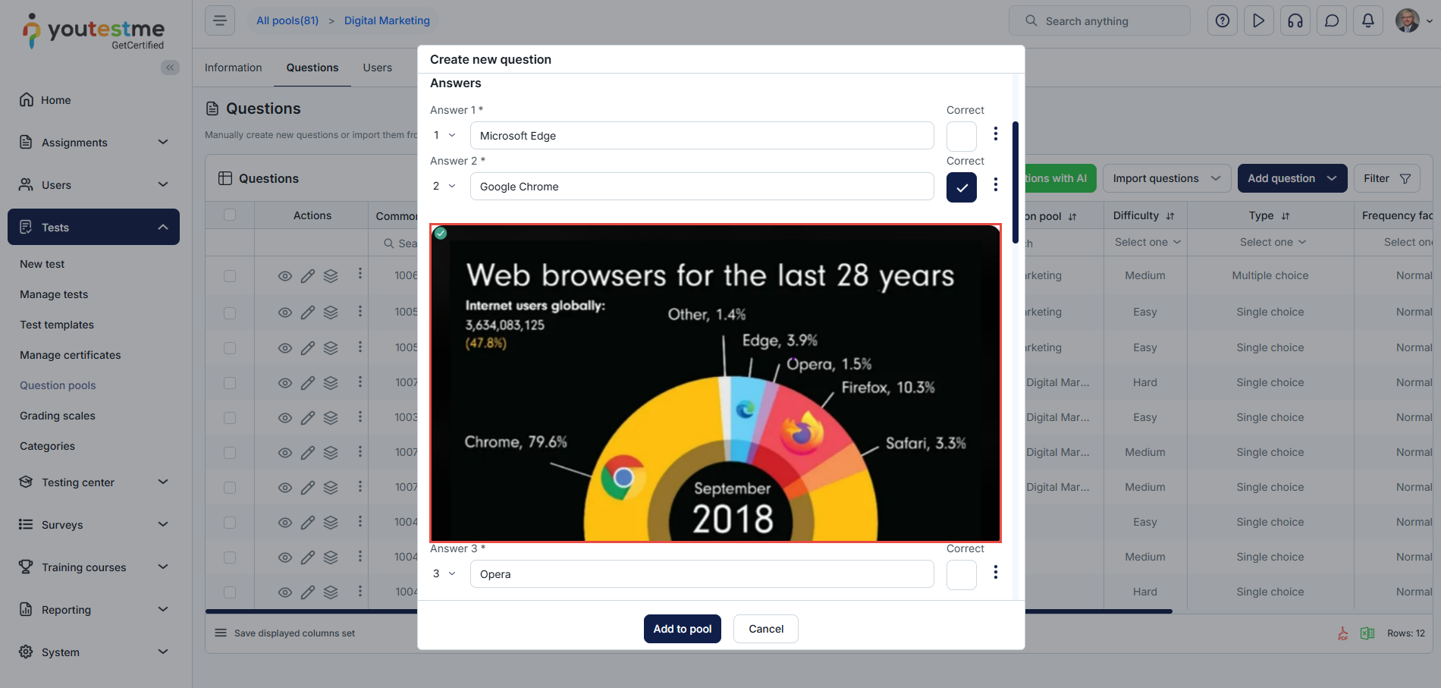The width and height of the screenshot is (1441, 688).
Task: Open Answer 2 order number dropdown
Action: click(x=444, y=186)
